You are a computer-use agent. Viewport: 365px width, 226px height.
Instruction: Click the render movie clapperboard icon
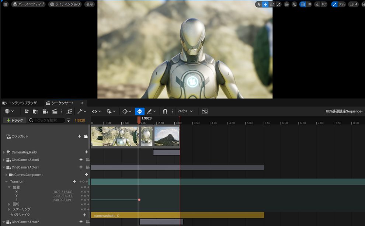pos(55,111)
